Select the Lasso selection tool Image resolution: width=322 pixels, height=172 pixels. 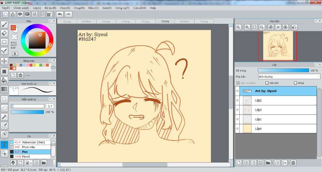4,108
